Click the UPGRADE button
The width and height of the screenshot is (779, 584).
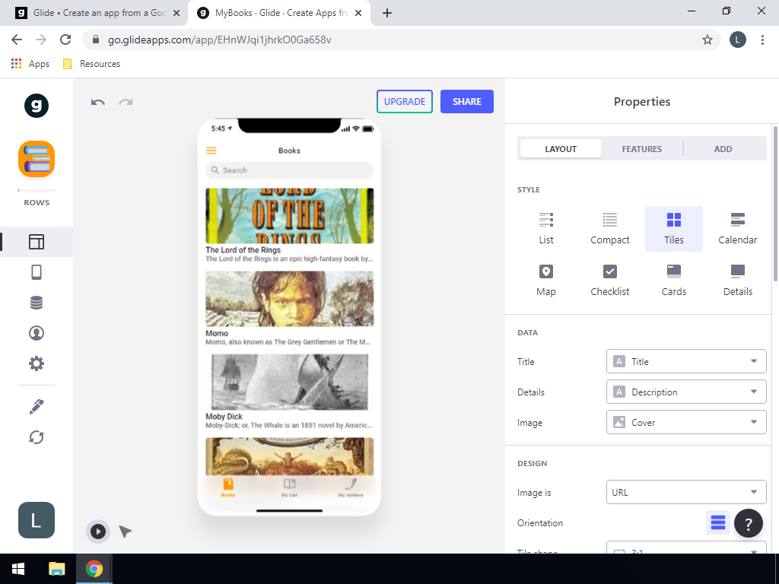pyautogui.click(x=405, y=101)
